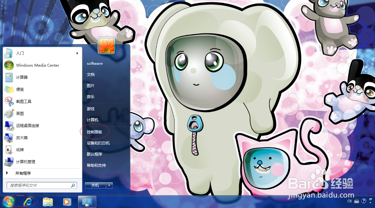Expand the 入门 submenu arrow
This screenshot has width=375, height=208.
[x=77, y=53]
